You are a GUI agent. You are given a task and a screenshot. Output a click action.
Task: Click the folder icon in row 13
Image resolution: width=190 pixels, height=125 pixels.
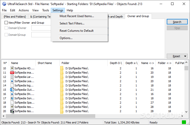point(62,81)
